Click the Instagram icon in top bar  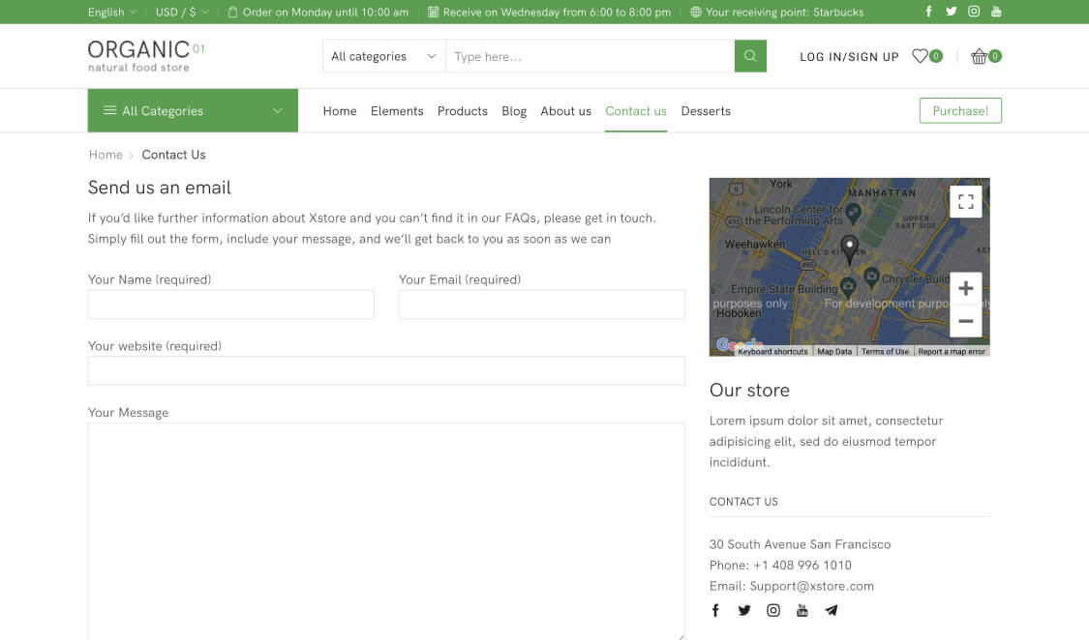[974, 12]
